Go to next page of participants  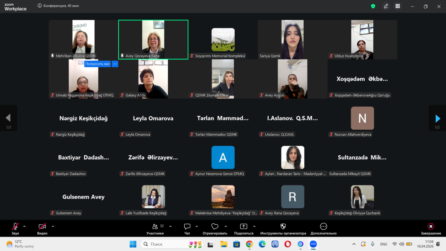(x=437, y=119)
